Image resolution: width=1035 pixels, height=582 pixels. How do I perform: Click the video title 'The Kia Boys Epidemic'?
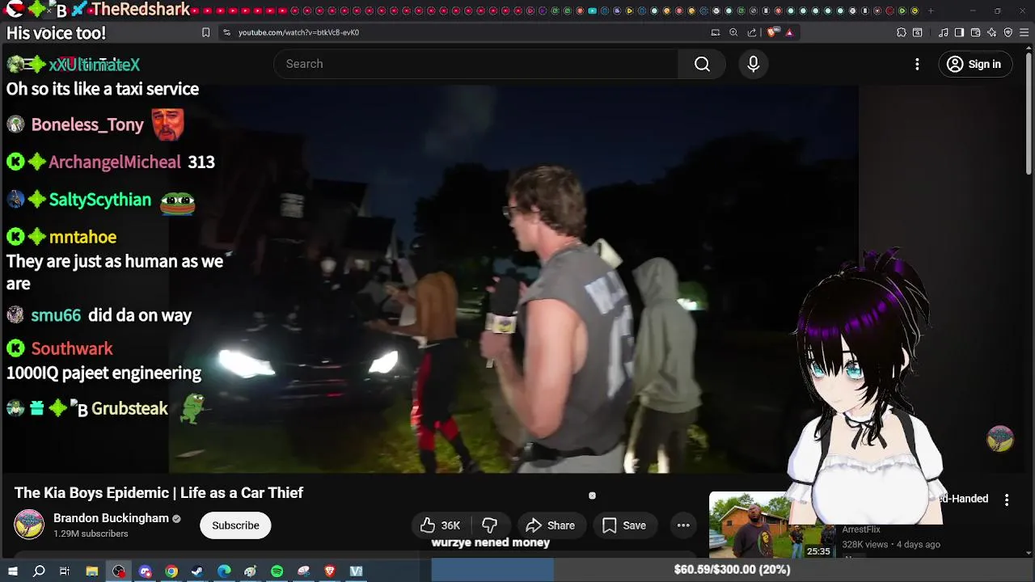tap(158, 493)
